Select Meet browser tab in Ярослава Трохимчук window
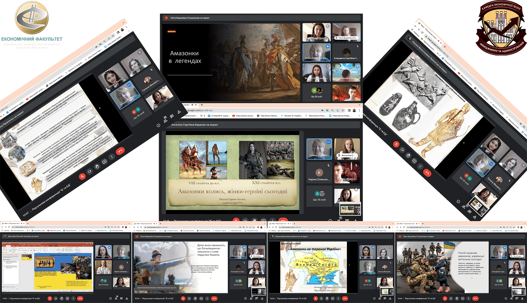Image resolution: width=527 pixels, height=303 pixels. coord(13,223)
